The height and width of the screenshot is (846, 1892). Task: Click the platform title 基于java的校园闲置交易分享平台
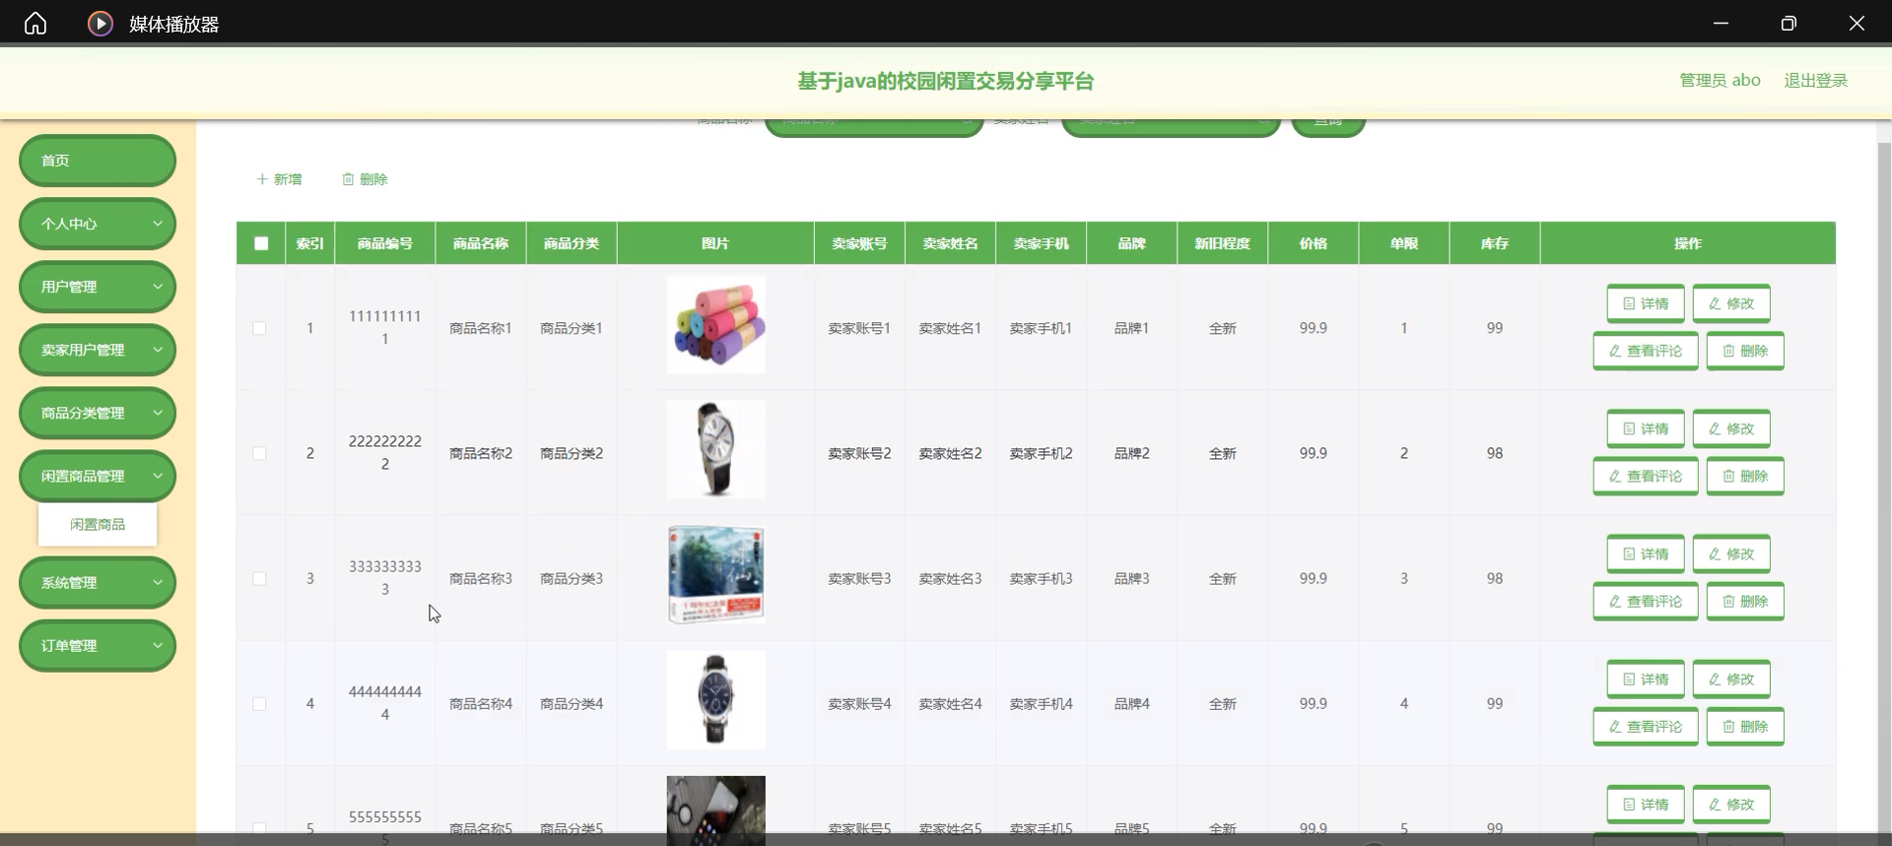pyautogui.click(x=946, y=81)
